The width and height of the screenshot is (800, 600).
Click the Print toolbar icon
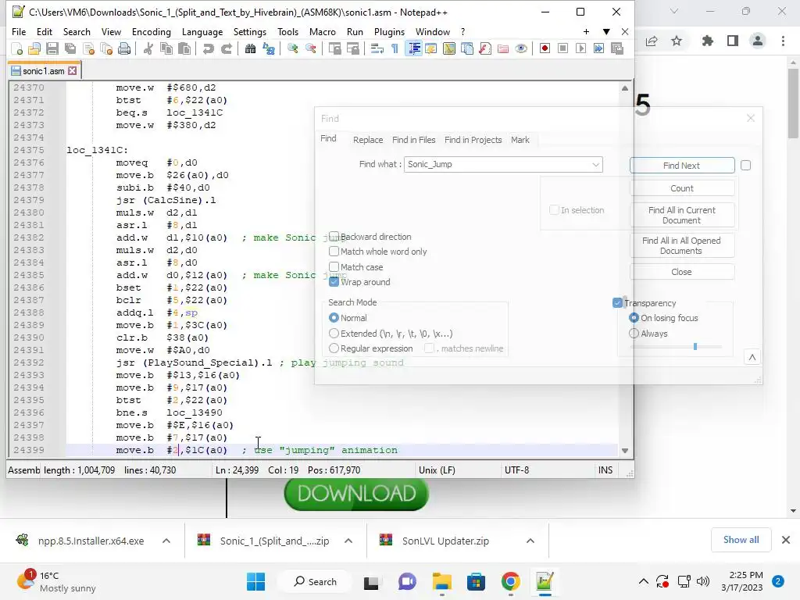pyautogui.click(x=124, y=48)
